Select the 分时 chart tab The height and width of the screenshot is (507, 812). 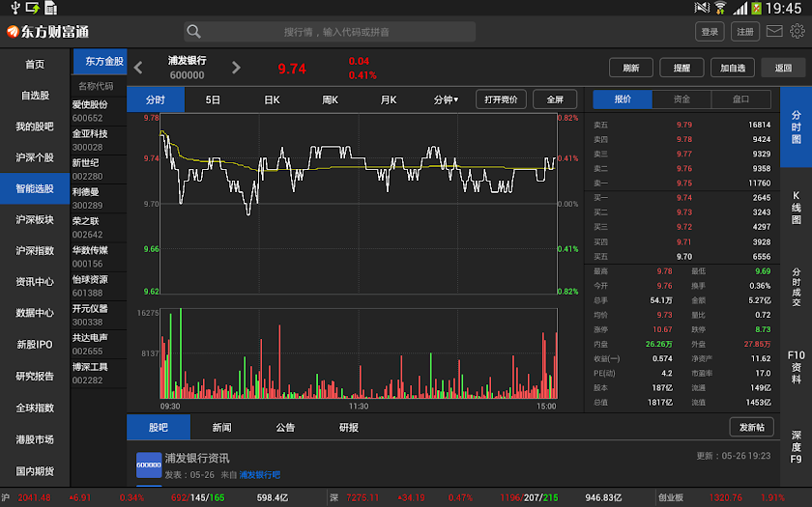click(156, 99)
